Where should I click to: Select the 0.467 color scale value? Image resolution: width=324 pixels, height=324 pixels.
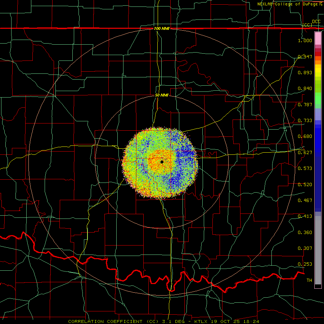(305, 201)
